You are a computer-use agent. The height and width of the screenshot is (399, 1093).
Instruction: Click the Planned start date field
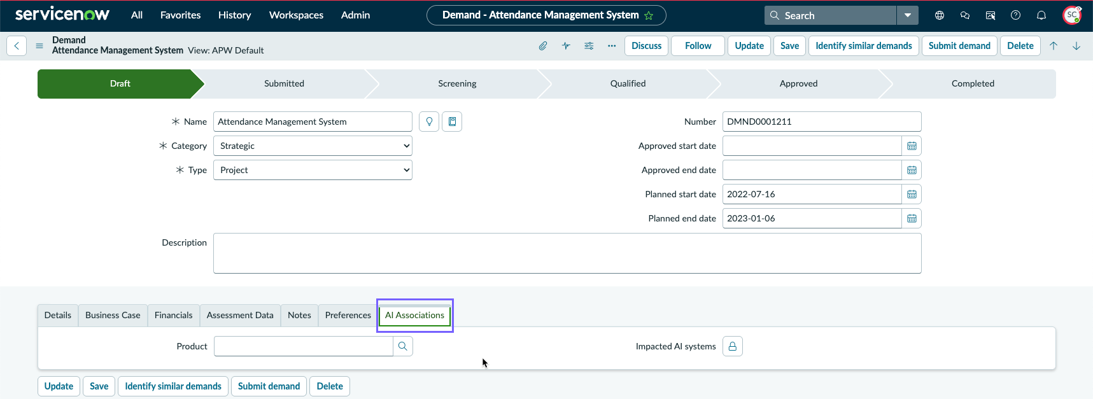click(812, 194)
